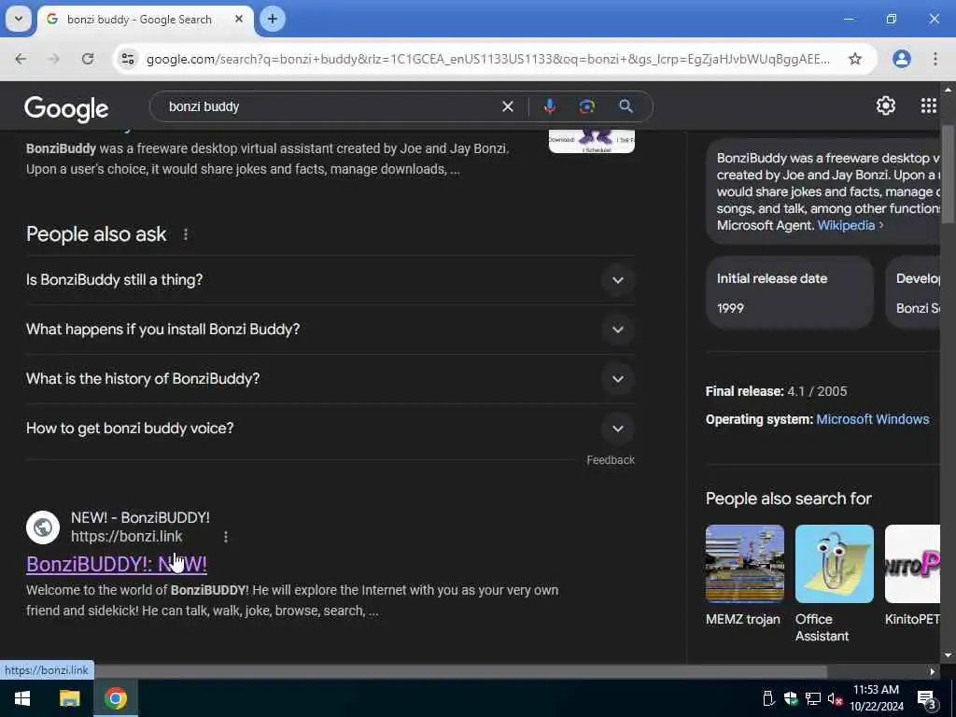The width and height of the screenshot is (956, 717).
Task: Click the browser back arrow
Action: [x=21, y=59]
